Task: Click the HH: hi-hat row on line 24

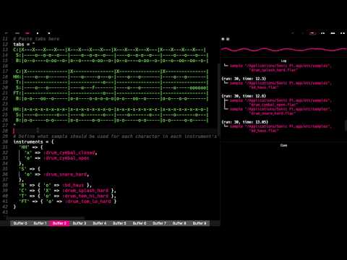Action: point(111,109)
